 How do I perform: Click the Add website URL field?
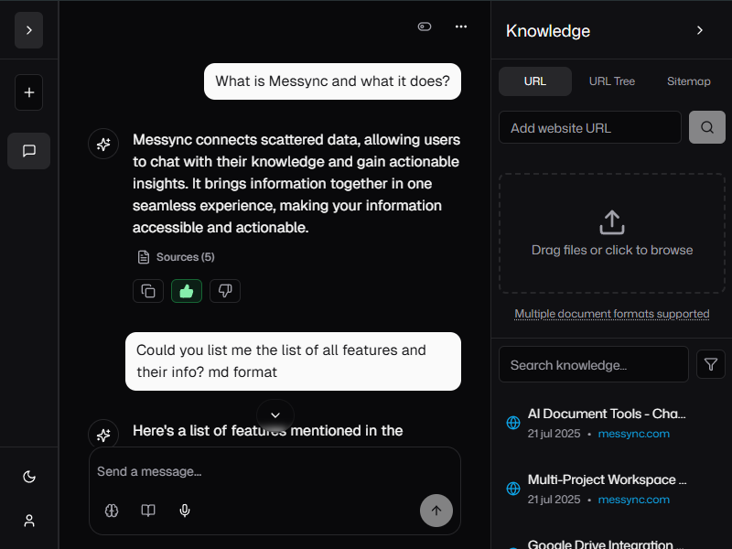click(x=590, y=127)
